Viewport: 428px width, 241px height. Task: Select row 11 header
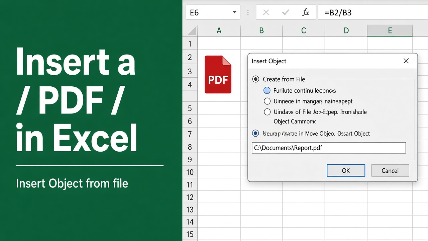point(190,184)
